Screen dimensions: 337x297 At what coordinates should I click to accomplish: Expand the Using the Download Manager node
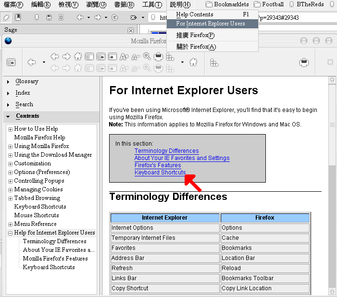click(x=10, y=155)
